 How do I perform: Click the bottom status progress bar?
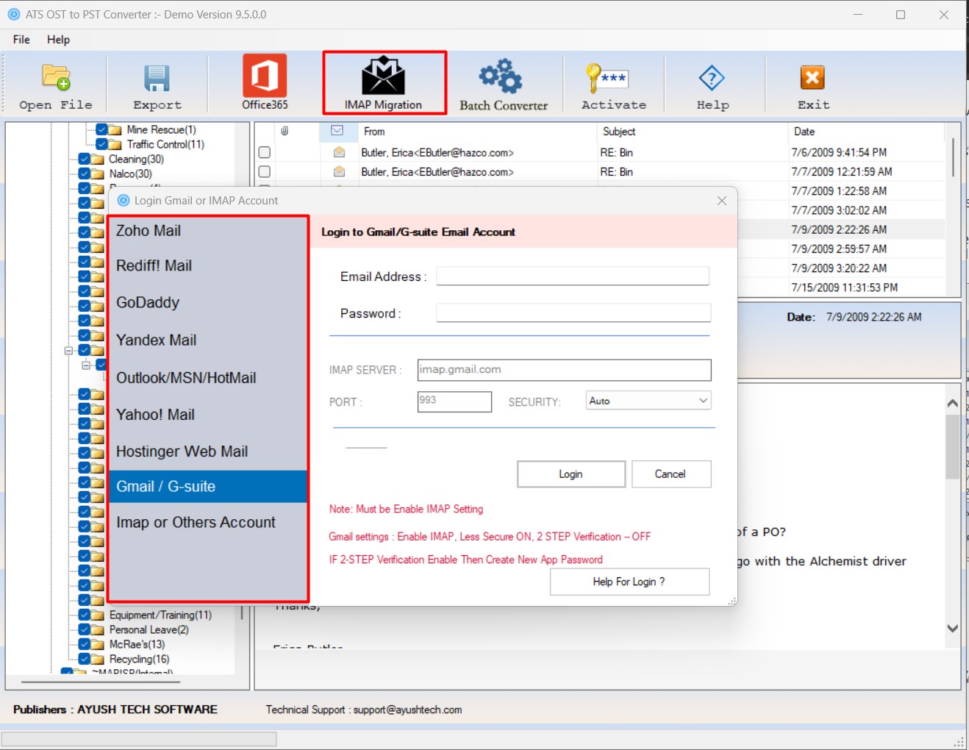click(x=139, y=739)
